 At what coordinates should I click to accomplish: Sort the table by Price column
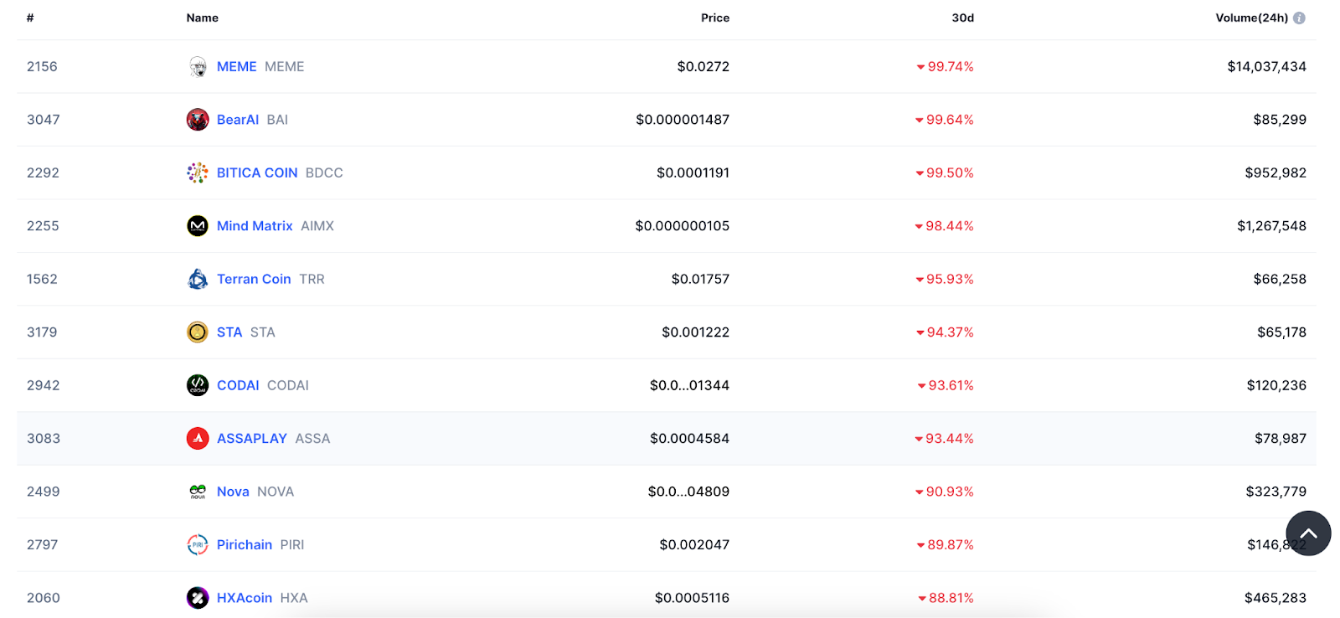tap(714, 18)
